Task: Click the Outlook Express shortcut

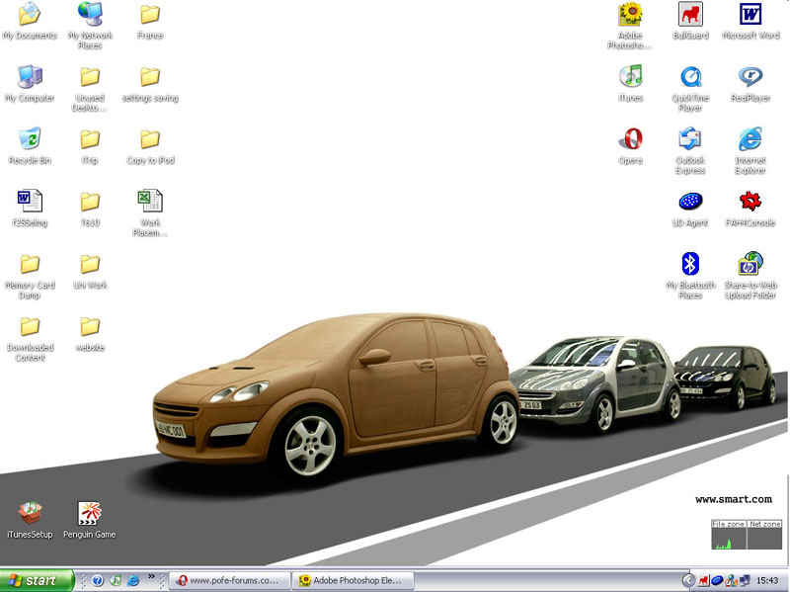Action: pyautogui.click(x=690, y=139)
